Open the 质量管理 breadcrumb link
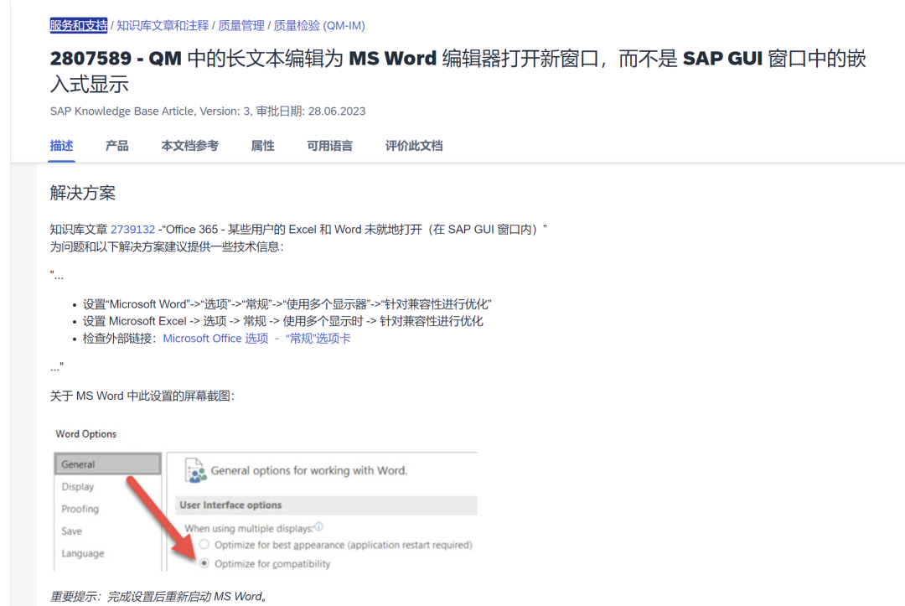 [x=241, y=25]
